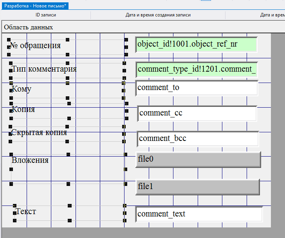Select the "Тип комментария" label

[44, 69]
